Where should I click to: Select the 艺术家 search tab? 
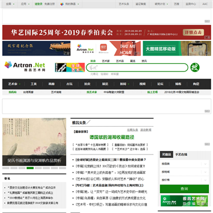pos(106,61)
